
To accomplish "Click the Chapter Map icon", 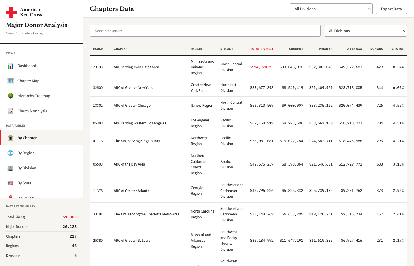I will pos(11,81).
